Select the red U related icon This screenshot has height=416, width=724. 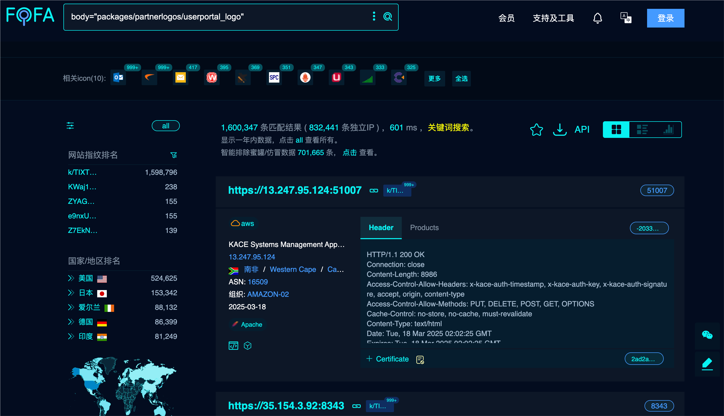tap(336, 77)
